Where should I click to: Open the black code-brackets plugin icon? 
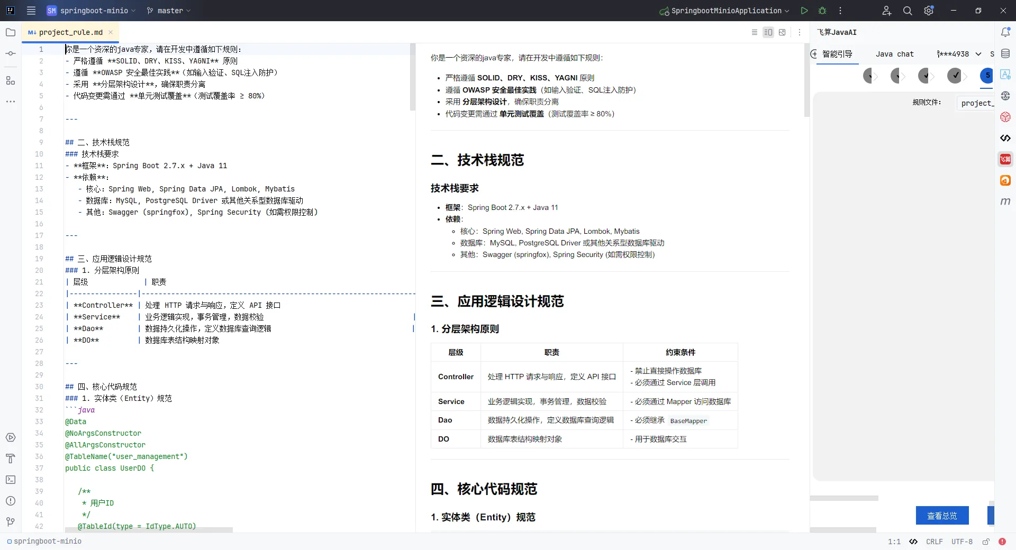[1005, 138]
